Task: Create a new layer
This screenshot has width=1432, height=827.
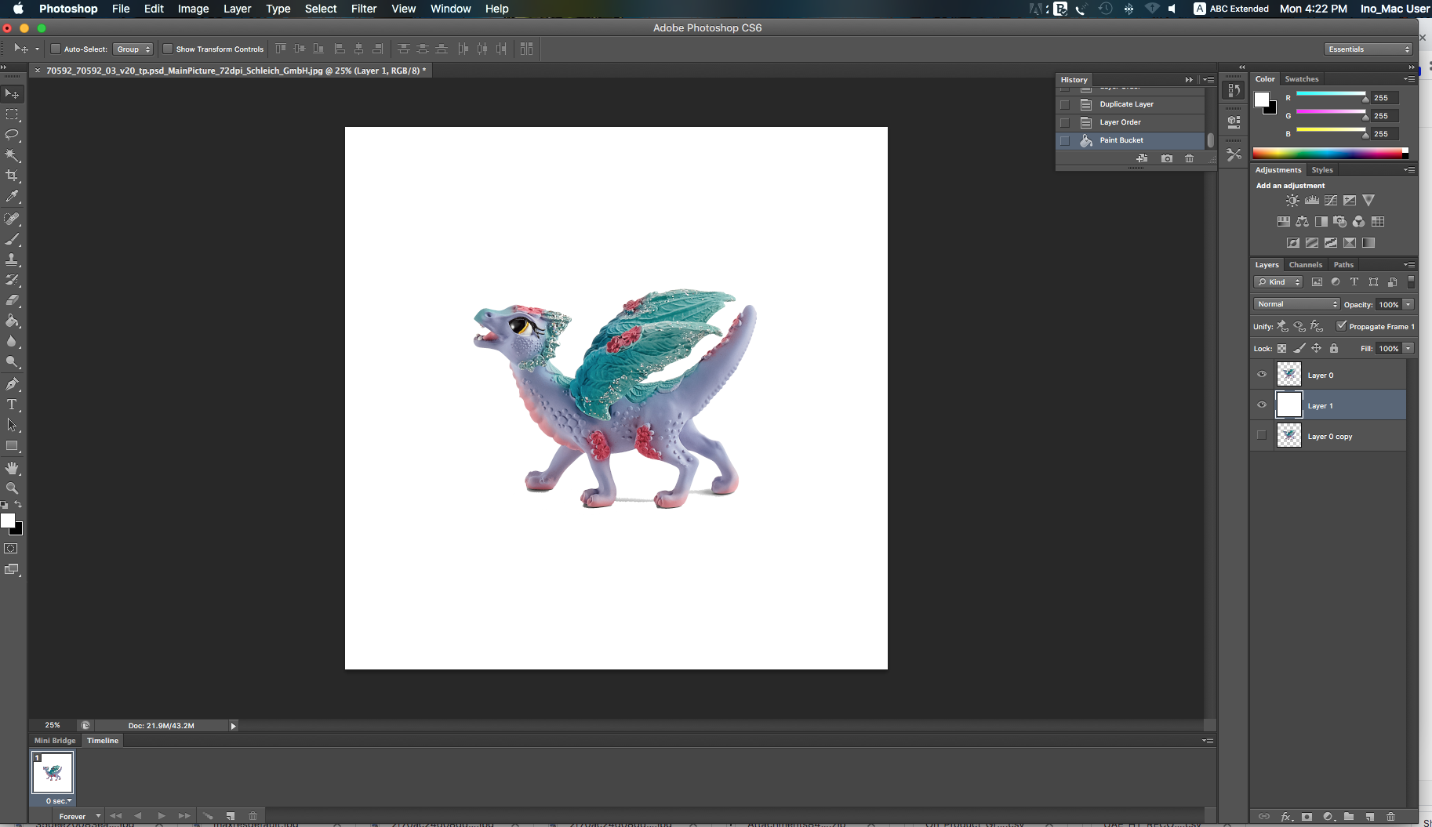Action: point(1369,817)
